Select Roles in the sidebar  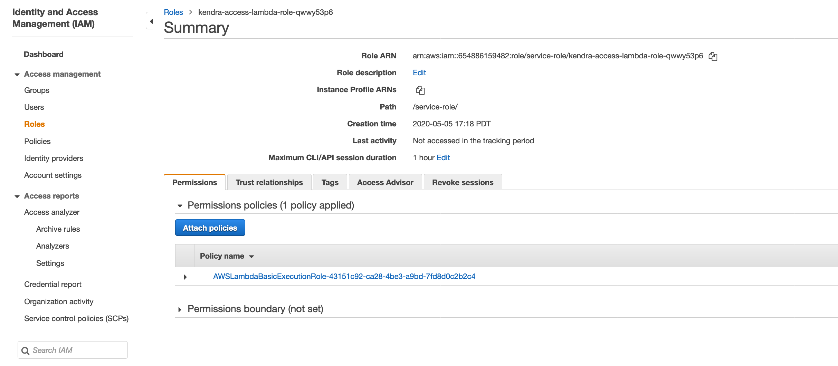(x=35, y=124)
